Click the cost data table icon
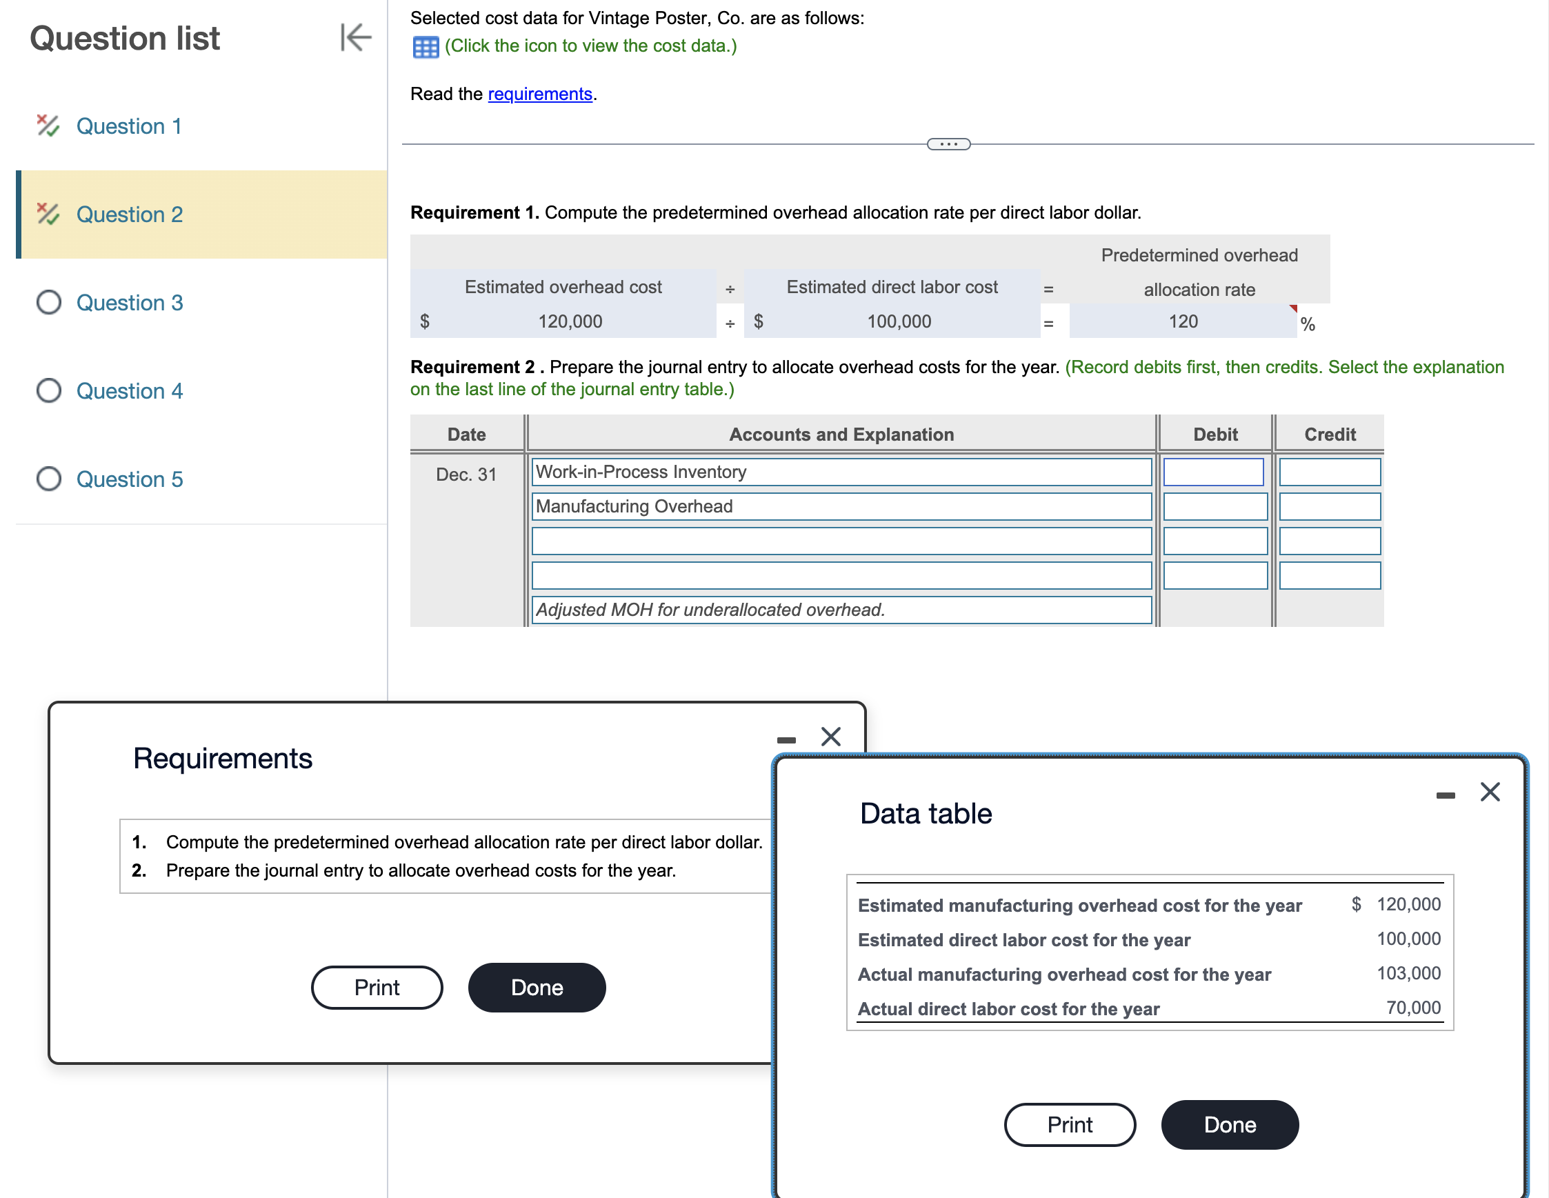This screenshot has height=1198, width=1549. click(x=426, y=47)
